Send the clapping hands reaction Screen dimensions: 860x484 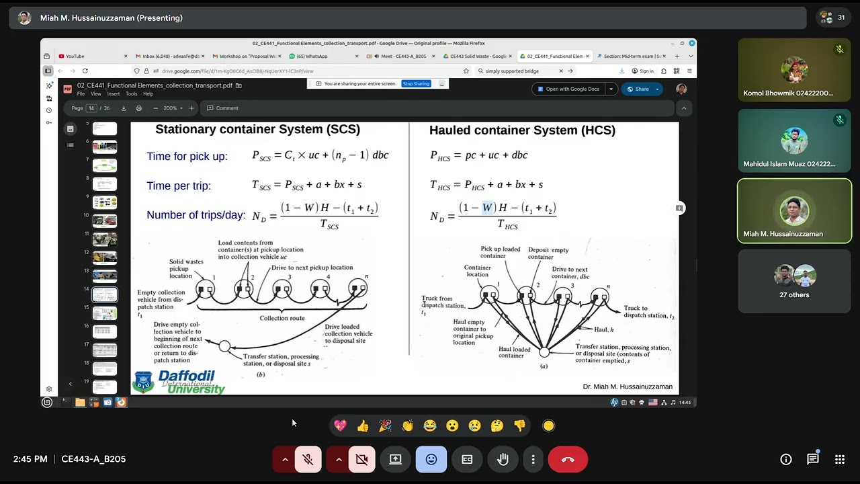click(407, 426)
